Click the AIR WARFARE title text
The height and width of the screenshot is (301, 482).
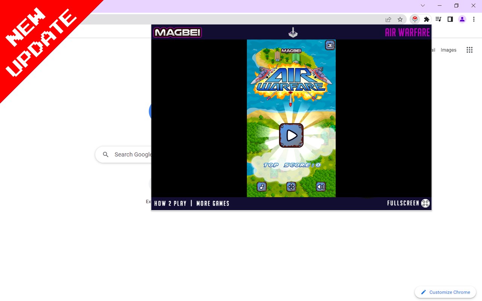pyautogui.click(x=407, y=32)
